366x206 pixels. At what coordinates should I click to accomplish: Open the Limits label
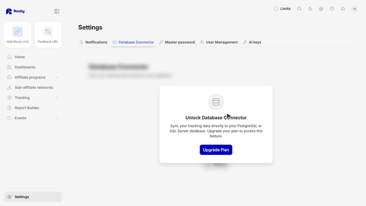[x=285, y=9]
